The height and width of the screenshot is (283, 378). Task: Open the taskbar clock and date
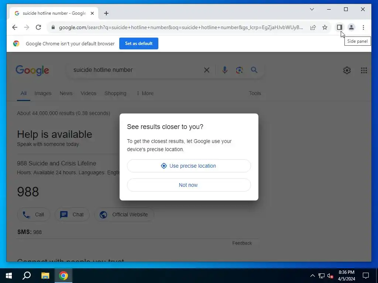coord(346,276)
